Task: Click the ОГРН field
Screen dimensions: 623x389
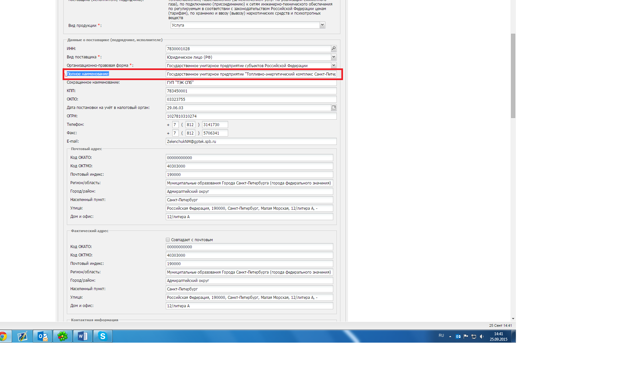Action: point(251,116)
